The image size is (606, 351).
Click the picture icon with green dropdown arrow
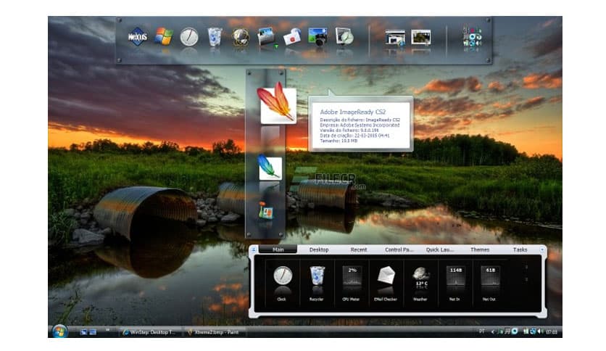pyautogui.click(x=266, y=37)
